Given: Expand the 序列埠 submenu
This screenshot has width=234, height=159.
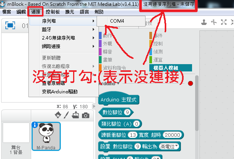Looking at the screenshot, I should (x=64, y=21).
